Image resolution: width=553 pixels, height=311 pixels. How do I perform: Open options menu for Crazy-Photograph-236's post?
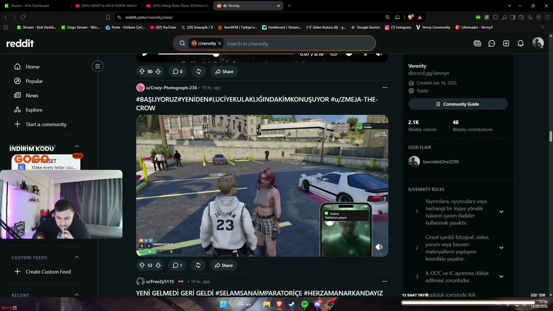click(x=385, y=88)
